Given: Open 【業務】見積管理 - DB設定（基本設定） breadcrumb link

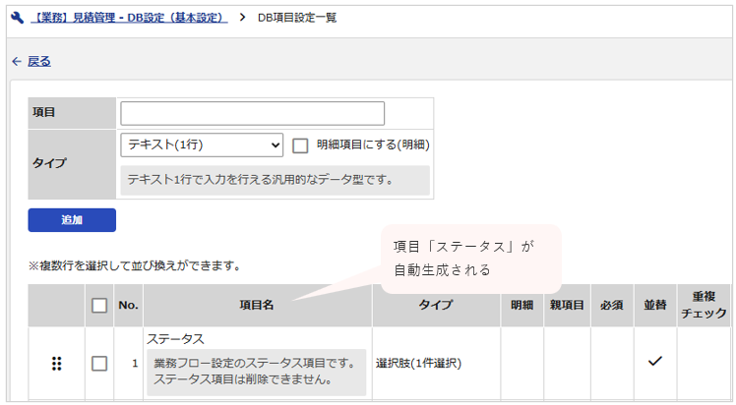Looking at the screenshot, I should pyautogui.click(x=129, y=18).
